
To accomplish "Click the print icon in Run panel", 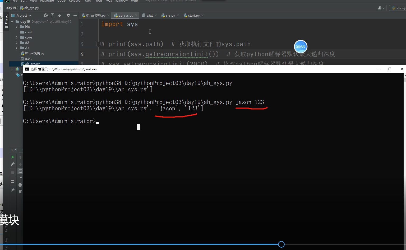I will [20, 185].
